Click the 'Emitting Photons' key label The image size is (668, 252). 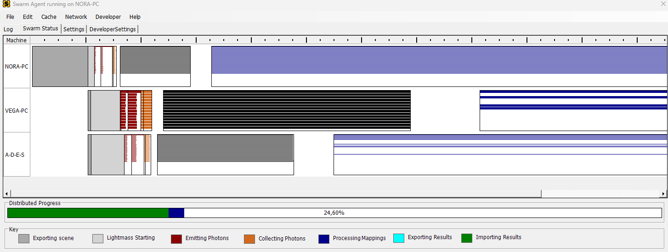207,238
